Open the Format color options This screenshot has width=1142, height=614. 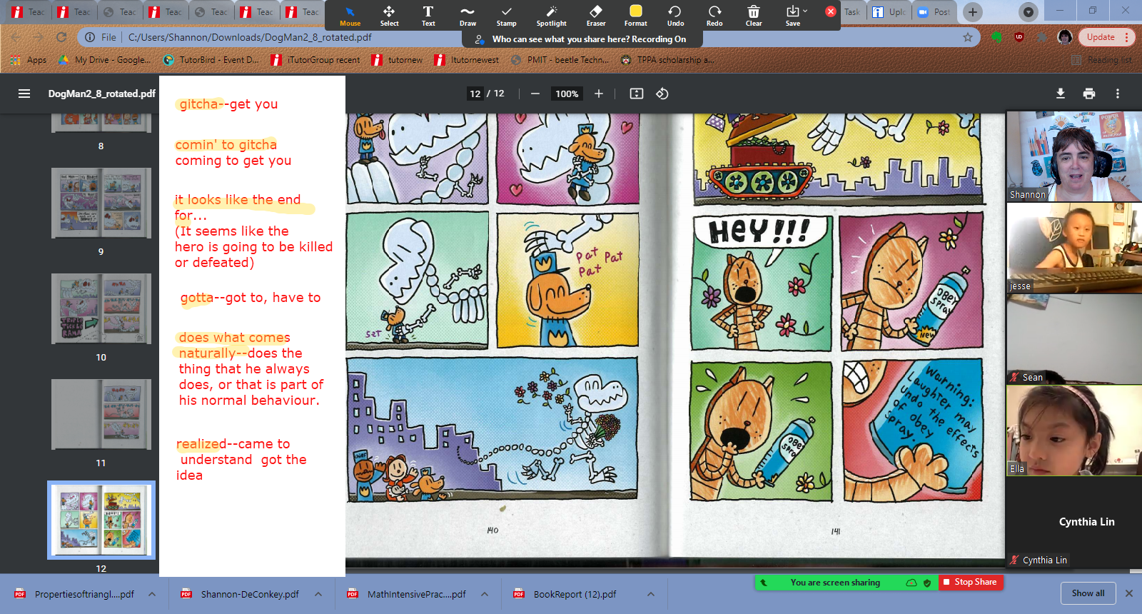[635, 16]
